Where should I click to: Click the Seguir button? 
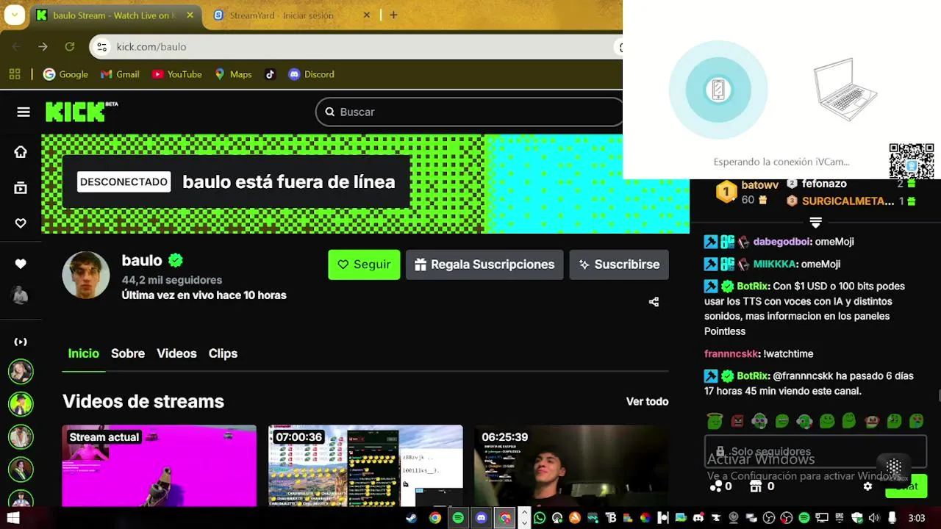(x=364, y=264)
